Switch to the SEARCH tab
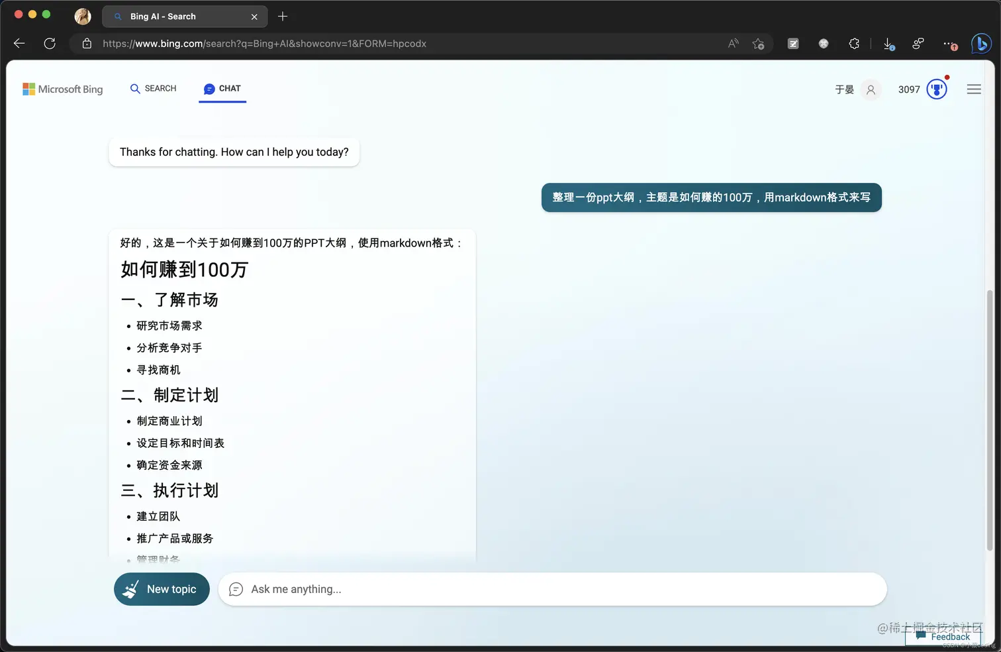This screenshot has height=652, width=1001. (153, 88)
